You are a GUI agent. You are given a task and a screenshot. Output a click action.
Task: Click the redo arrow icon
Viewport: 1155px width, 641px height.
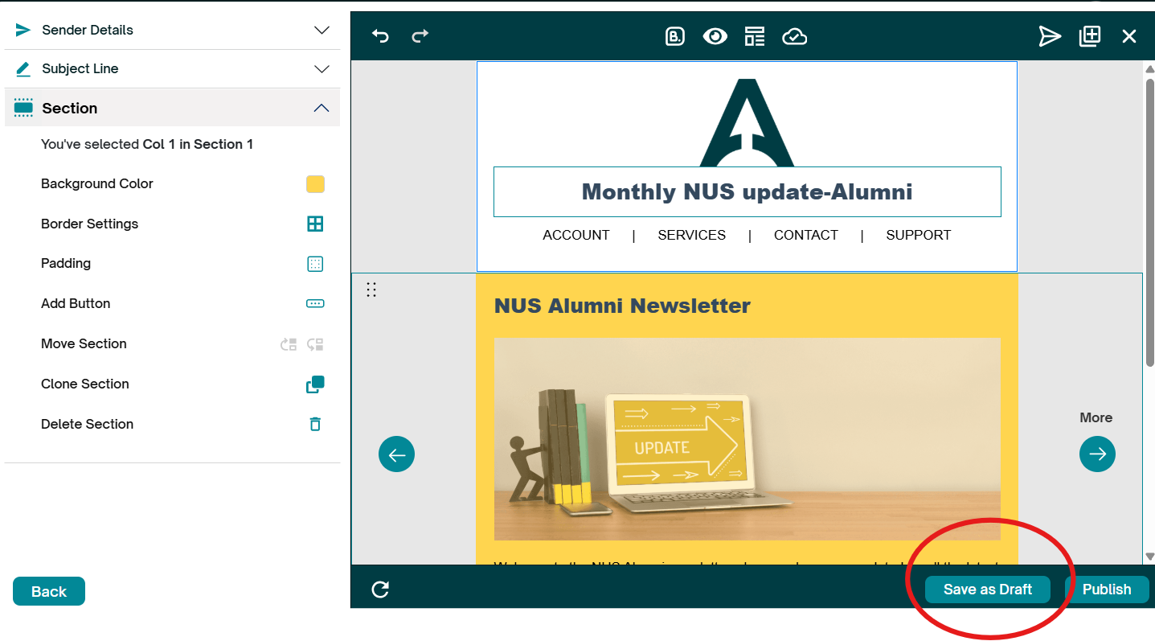click(420, 36)
